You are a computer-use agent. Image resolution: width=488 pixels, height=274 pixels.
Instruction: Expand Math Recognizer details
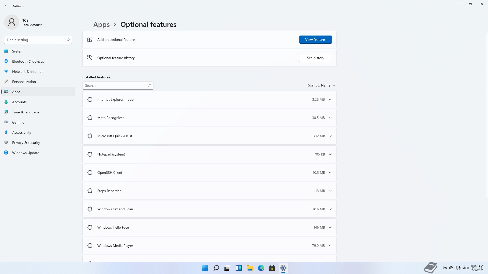(x=330, y=118)
